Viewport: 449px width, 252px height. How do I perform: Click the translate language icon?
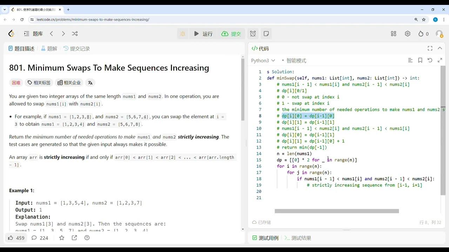tap(90, 83)
